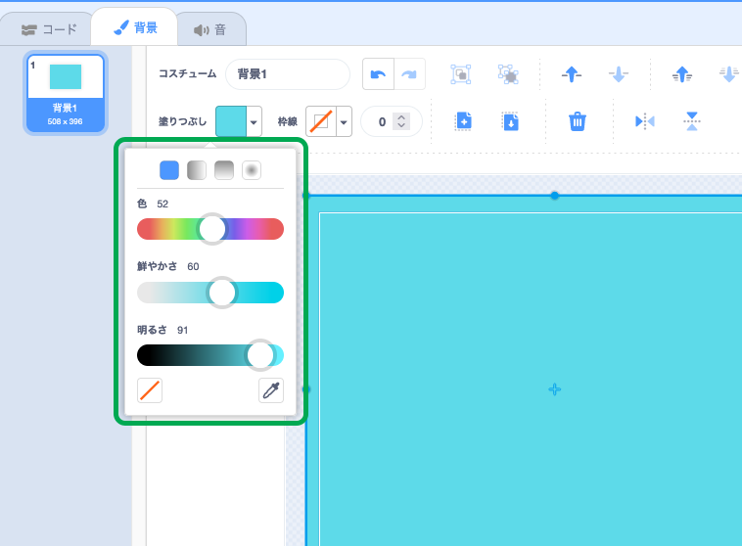This screenshot has height=546, width=742.
Task: Open the 音 tab
Action: click(x=210, y=29)
